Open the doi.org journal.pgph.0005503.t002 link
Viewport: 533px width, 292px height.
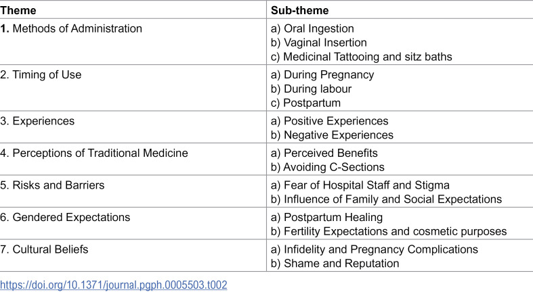pos(114,285)
